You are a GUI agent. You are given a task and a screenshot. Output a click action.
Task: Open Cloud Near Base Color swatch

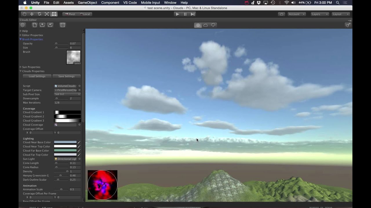click(65, 142)
